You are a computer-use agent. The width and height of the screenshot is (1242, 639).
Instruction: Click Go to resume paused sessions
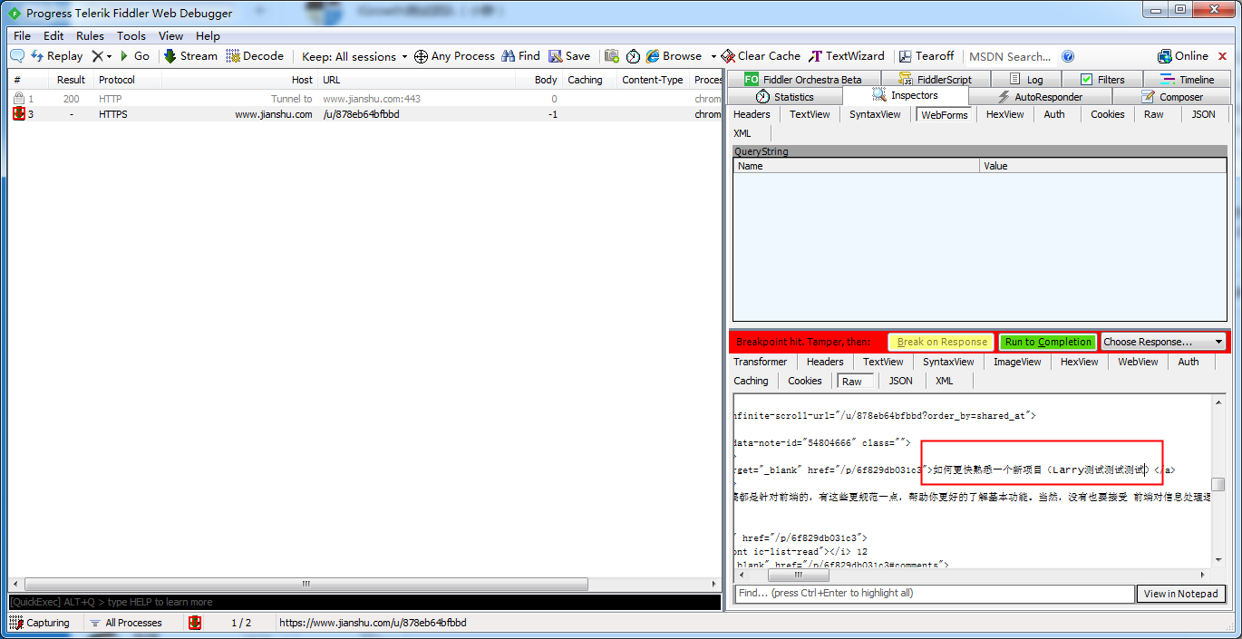point(134,56)
